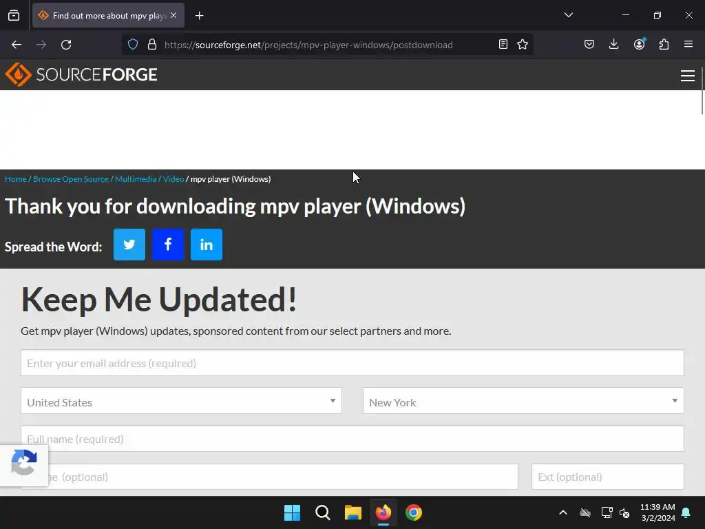Open Multimedia breadcrumb link
The image size is (705, 529).
coord(136,179)
